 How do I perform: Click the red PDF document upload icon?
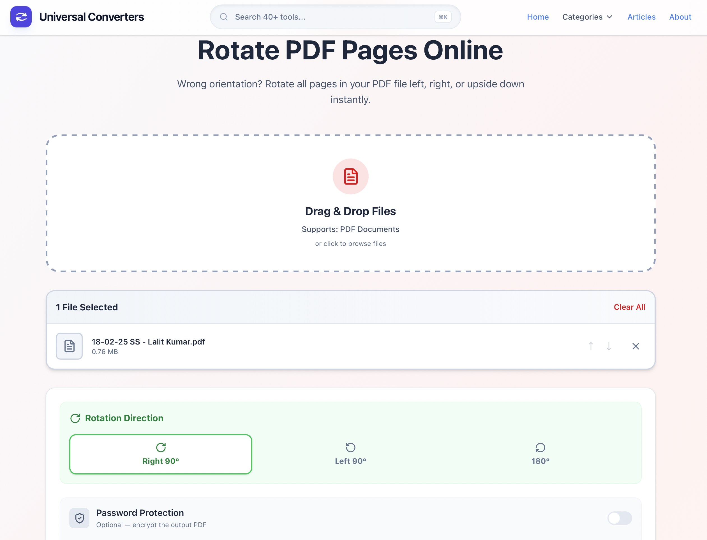(x=350, y=176)
